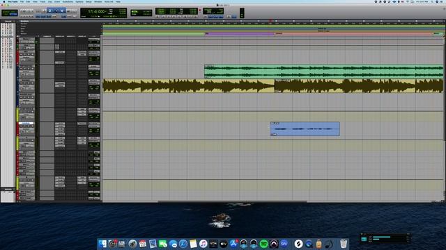Open the Groups list header
Image resolution: width=446 pixels, height=250 pixels.
[x=8, y=189]
